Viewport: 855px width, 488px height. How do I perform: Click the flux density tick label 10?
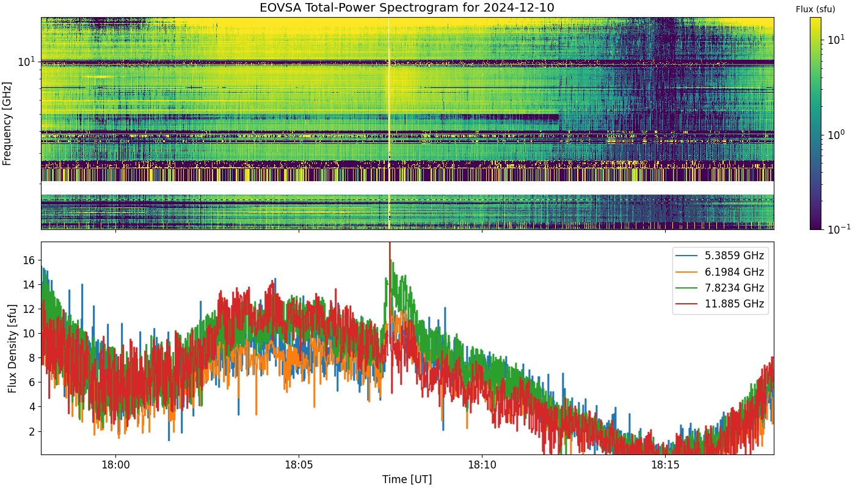(29, 333)
